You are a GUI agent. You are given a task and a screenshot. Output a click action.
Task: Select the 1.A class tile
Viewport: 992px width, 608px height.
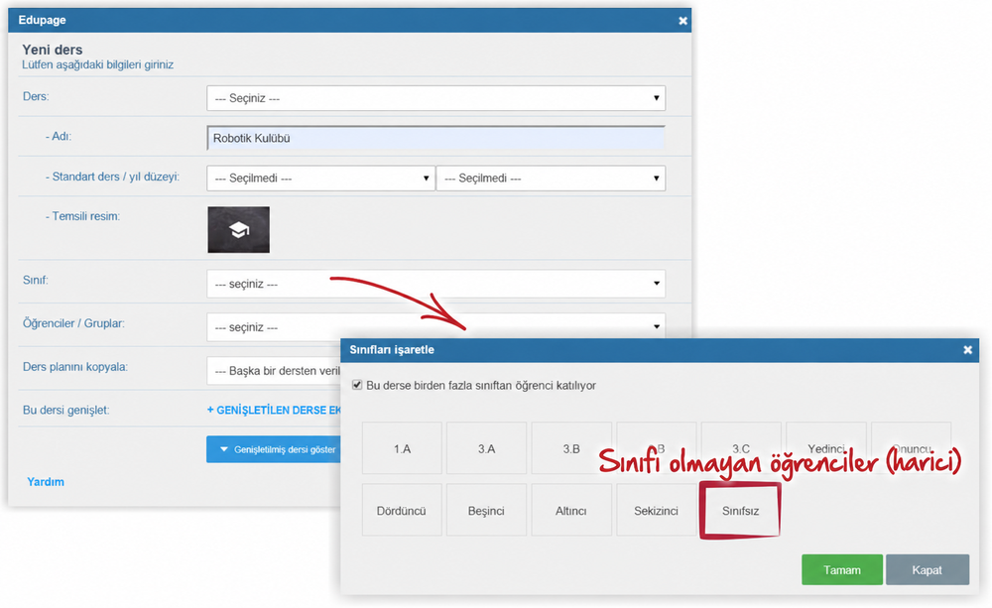tap(402, 448)
